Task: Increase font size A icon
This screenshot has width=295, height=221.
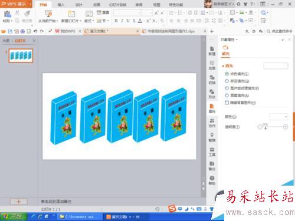Action: click(x=156, y=13)
